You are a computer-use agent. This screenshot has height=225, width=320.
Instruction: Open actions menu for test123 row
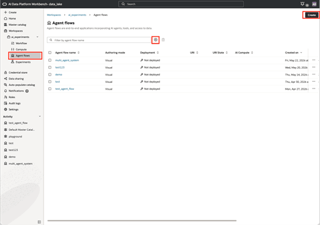pos(314,67)
